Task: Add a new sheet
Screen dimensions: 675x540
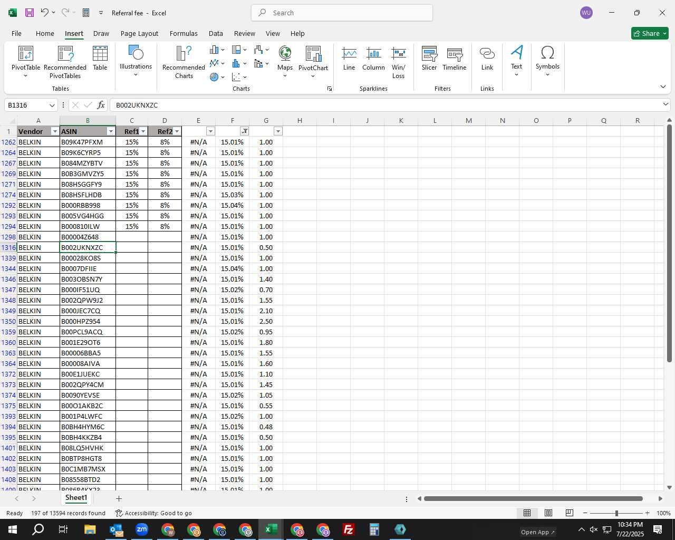Action: pyautogui.click(x=119, y=498)
